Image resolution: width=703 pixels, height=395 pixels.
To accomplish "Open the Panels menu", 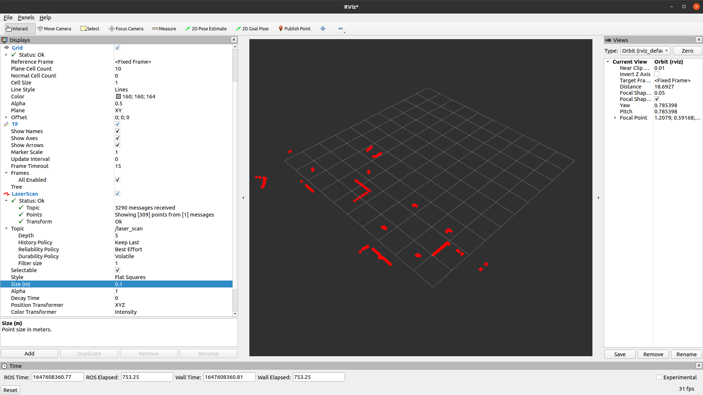I will [x=26, y=18].
